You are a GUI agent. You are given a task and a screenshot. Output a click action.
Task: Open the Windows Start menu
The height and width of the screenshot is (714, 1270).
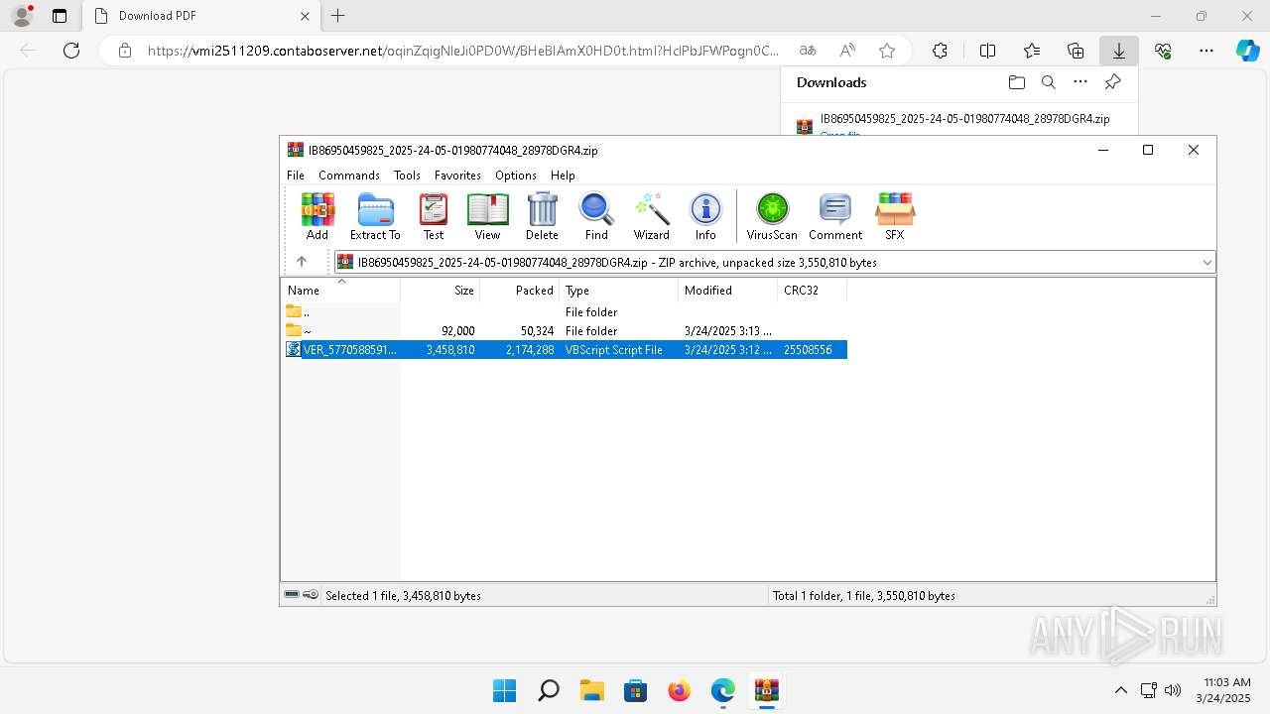[504, 690]
